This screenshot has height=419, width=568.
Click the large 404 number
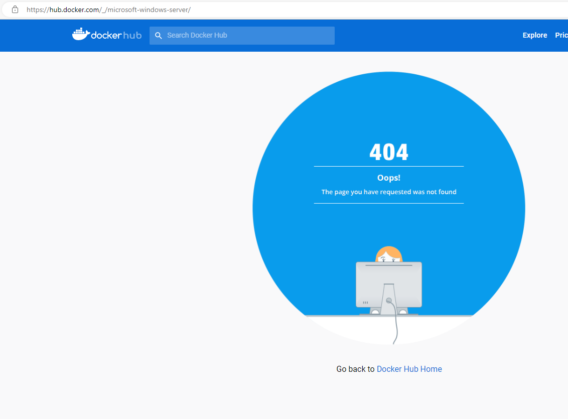tap(389, 151)
